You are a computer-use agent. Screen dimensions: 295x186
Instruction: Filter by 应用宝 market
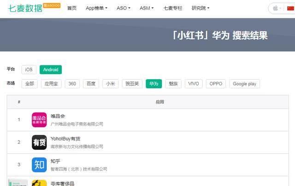pyautogui.click(x=51, y=84)
